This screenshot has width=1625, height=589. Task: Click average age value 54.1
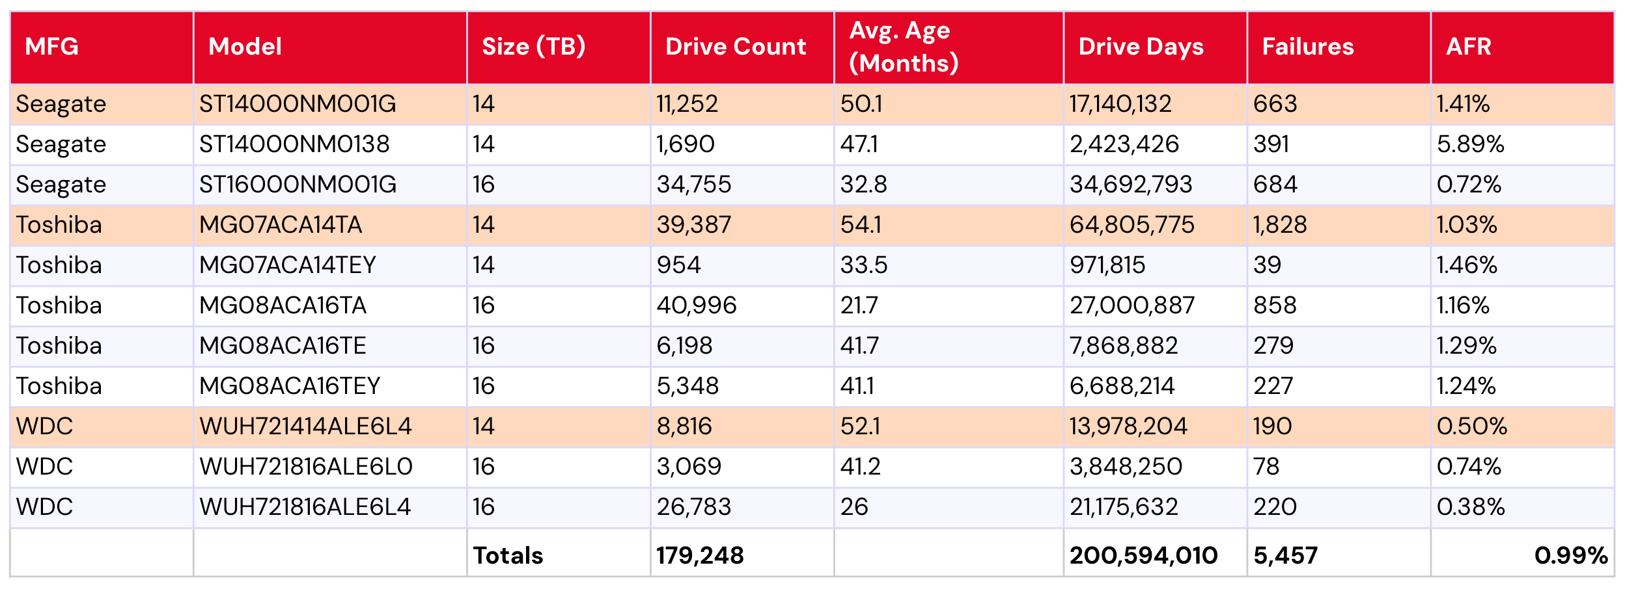coord(861,225)
